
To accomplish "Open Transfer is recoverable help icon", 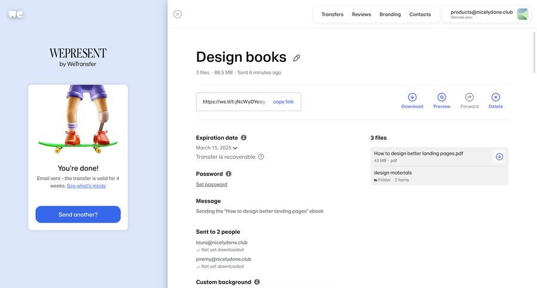I will (261, 157).
